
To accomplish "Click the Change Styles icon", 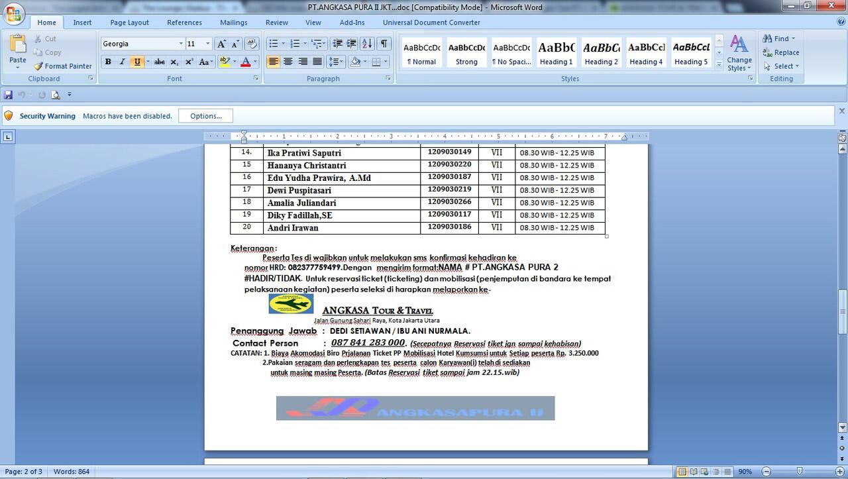I will 739,53.
